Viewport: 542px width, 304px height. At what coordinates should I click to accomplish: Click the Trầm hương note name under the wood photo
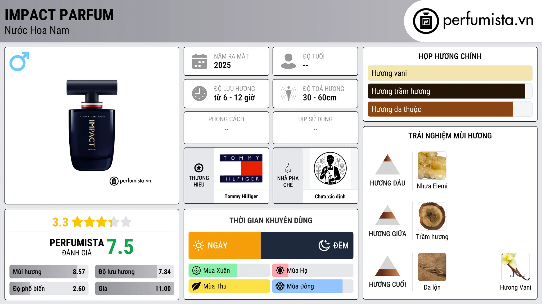click(432, 237)
